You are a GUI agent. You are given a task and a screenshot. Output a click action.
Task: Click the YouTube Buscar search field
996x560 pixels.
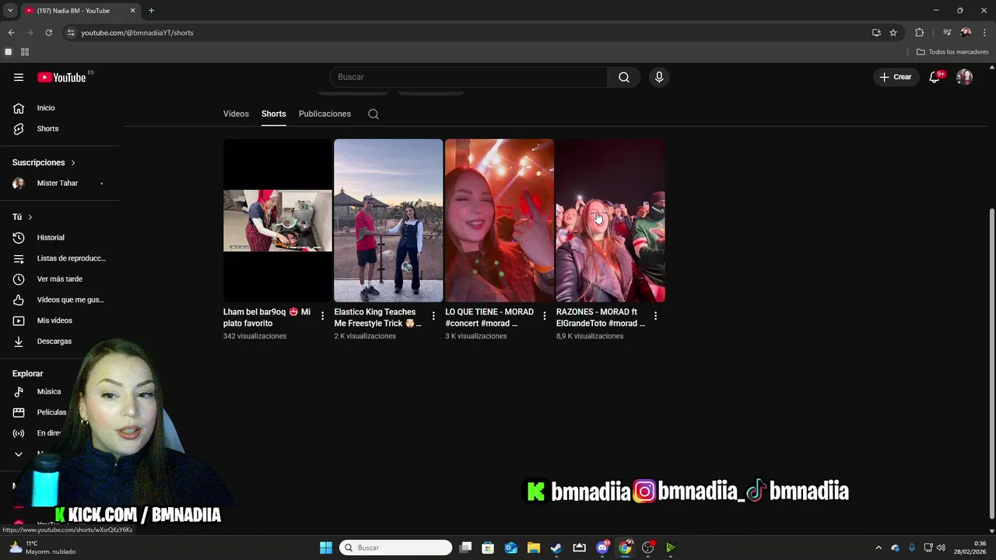pos(468,77)
